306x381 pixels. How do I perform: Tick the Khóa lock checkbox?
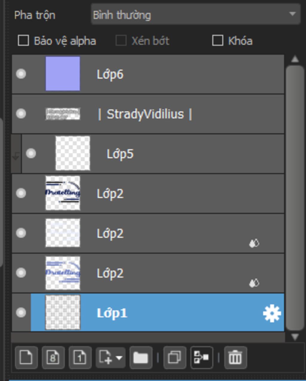click(x=218, y=41)
